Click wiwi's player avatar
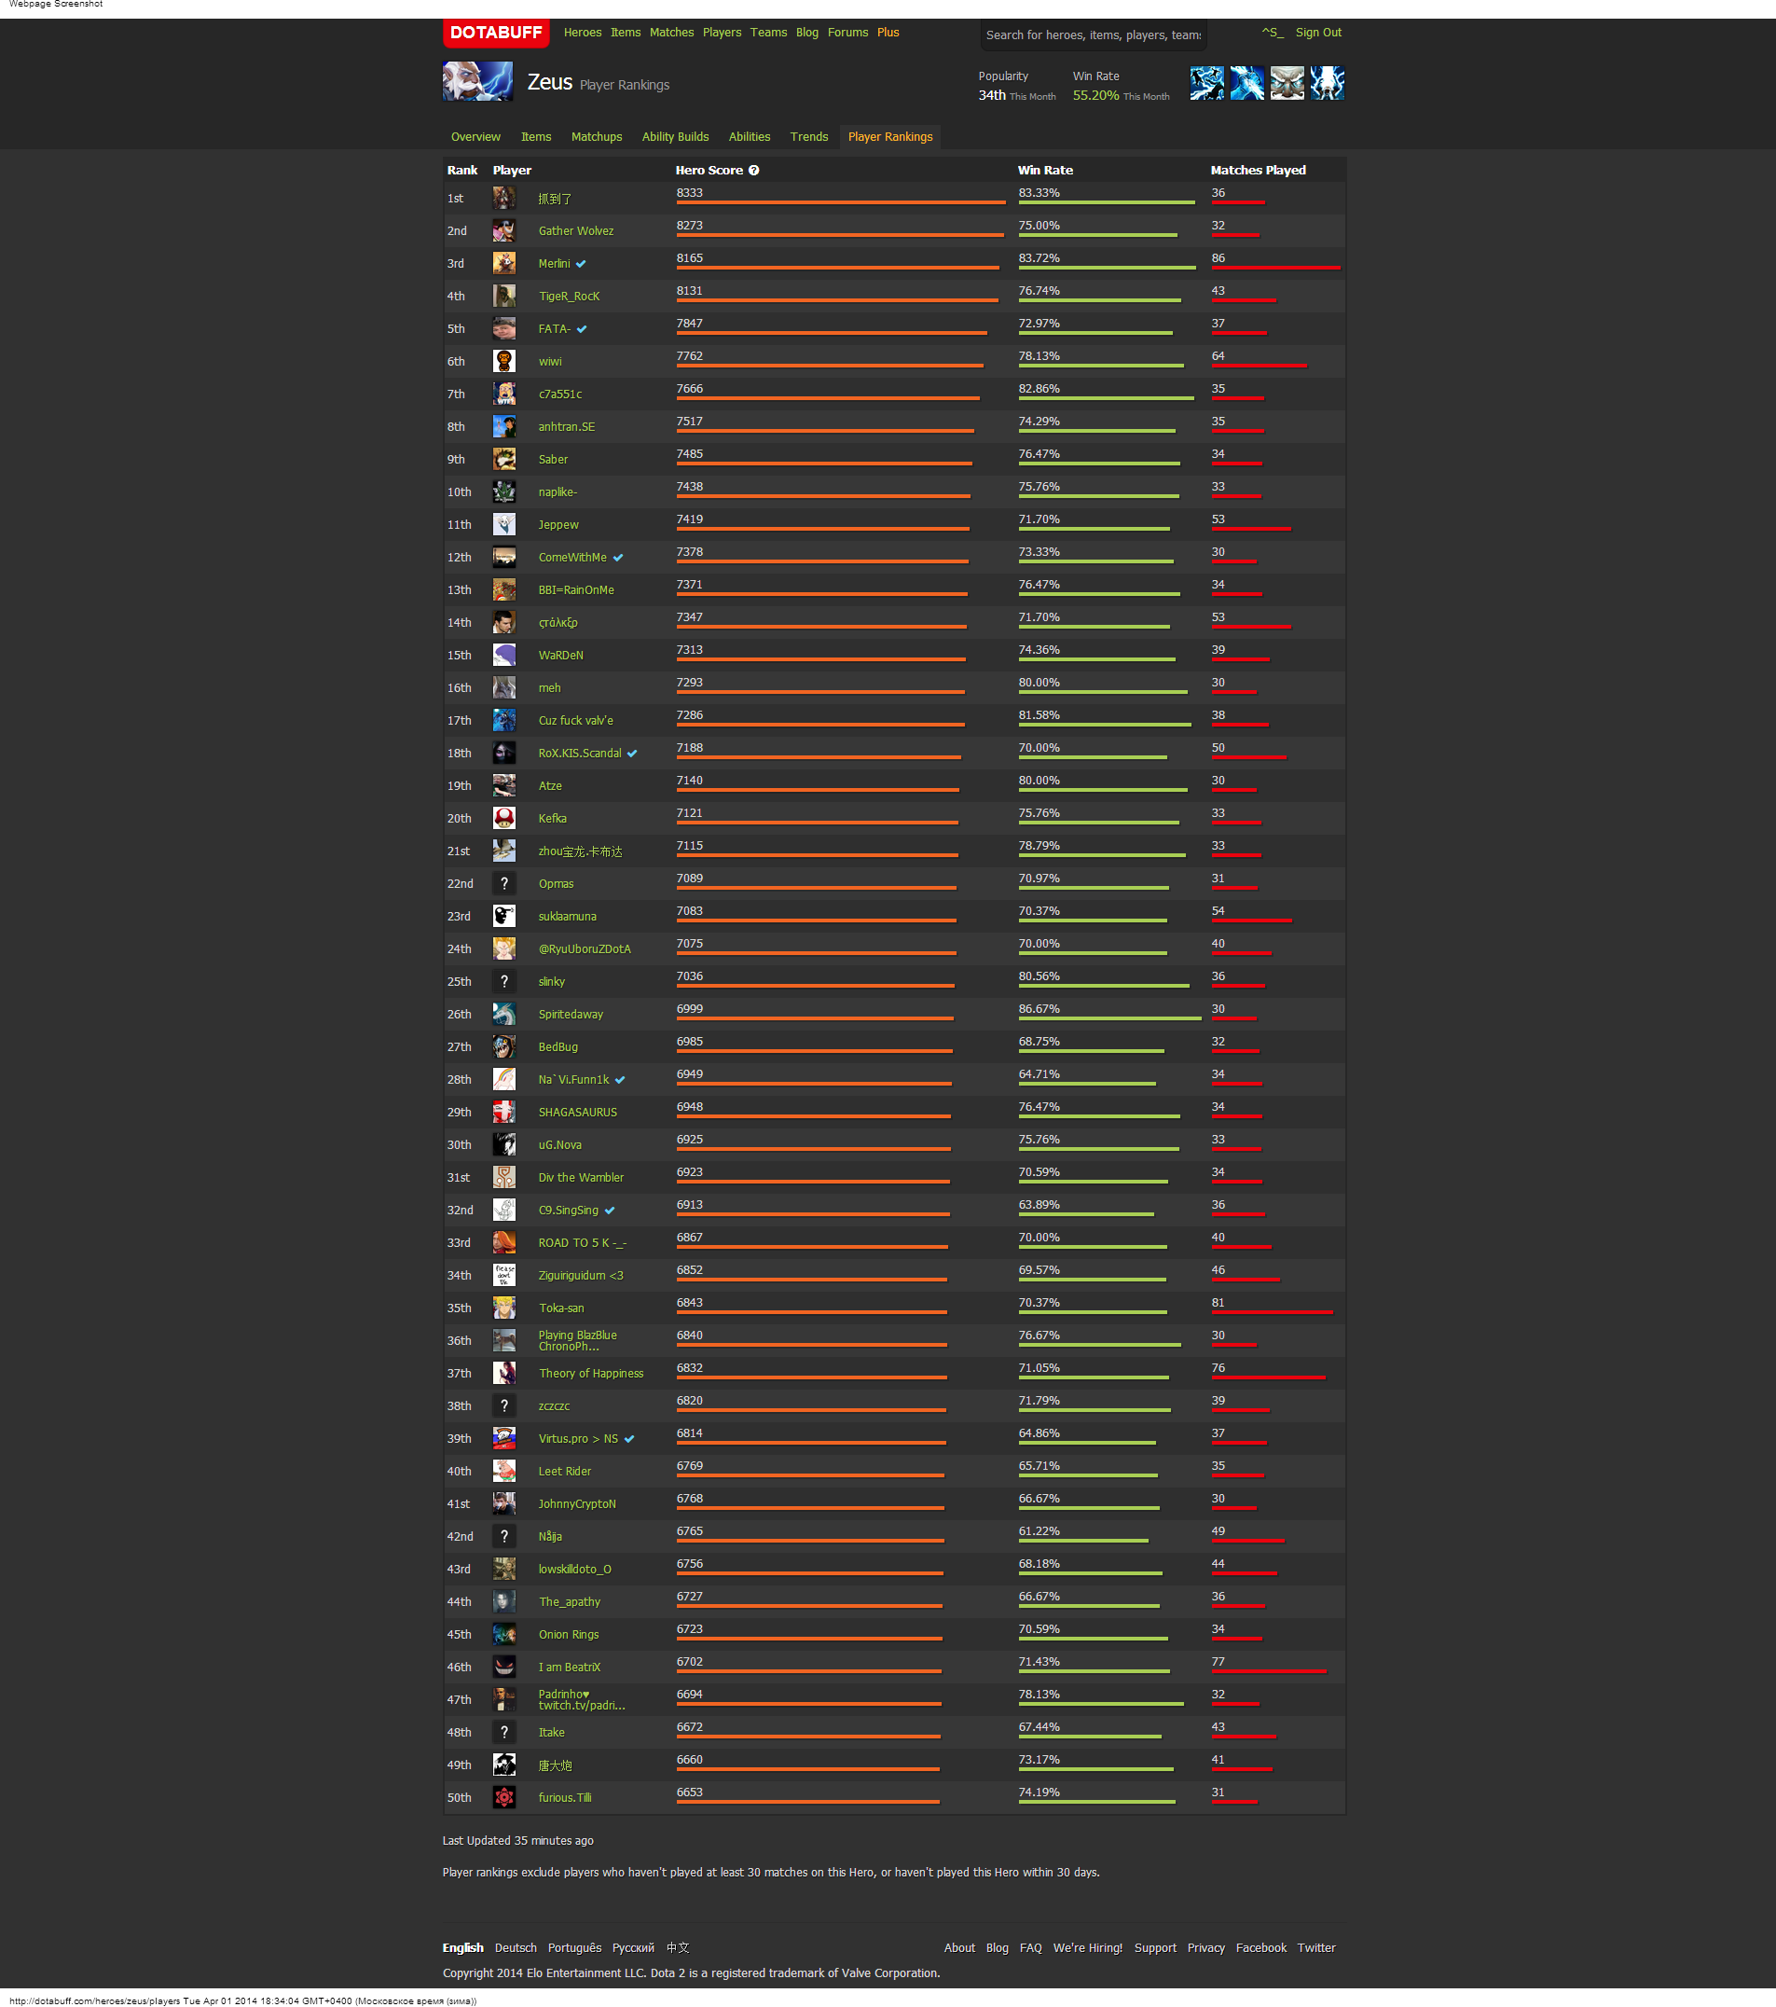The image size is (1776, 2007). click(x=503, y=361)
